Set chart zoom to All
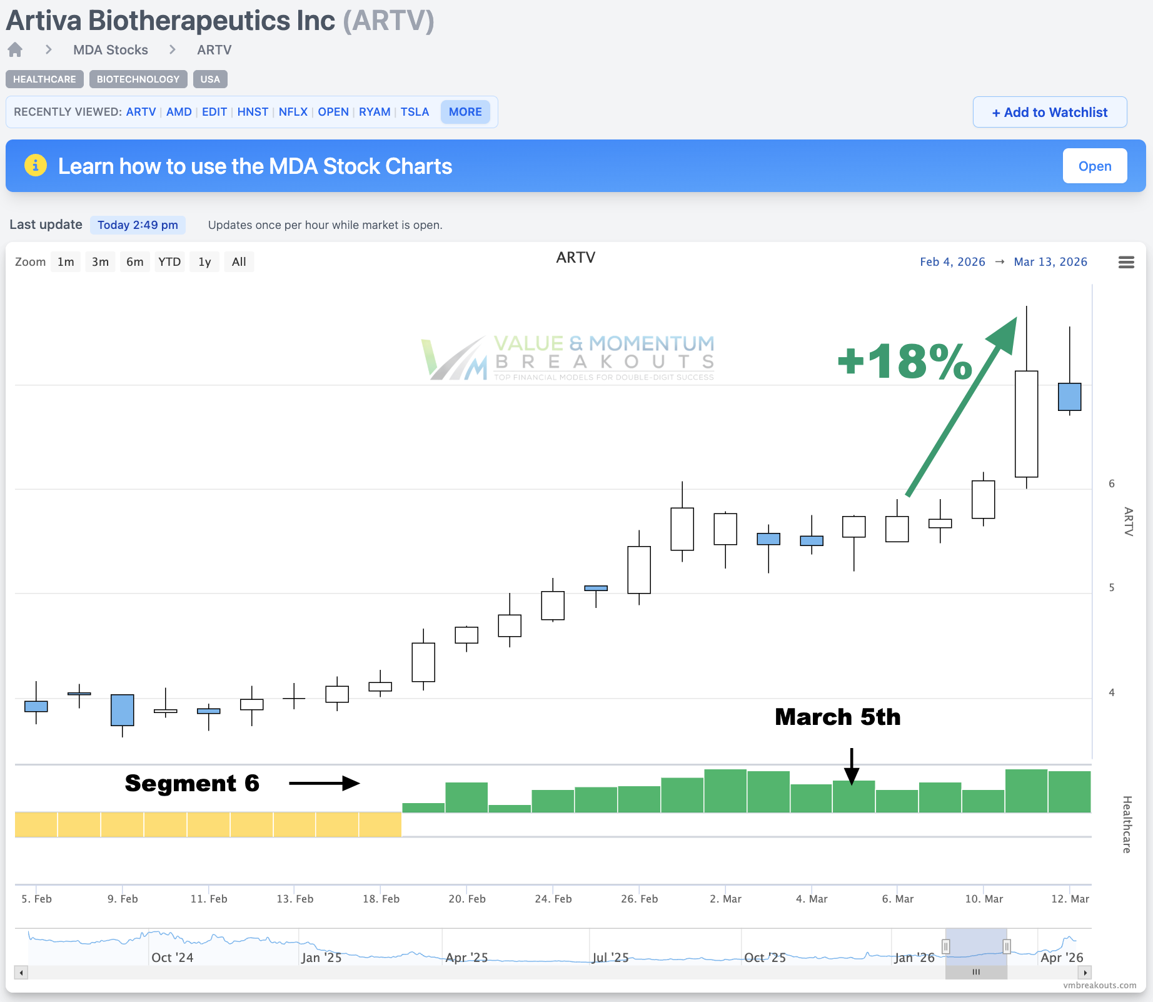The height and width of the screenshot is (1002, 1153). pos(239,262)
